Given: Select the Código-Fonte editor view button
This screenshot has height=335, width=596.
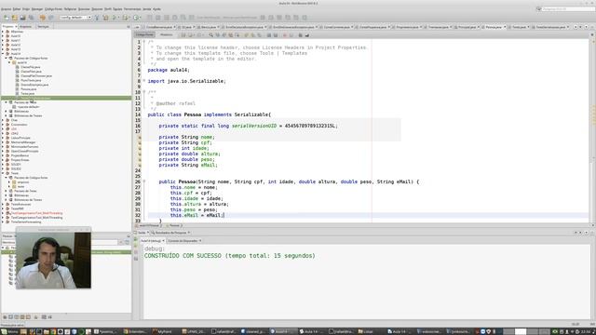Looking at the screenshot, I should coord(144,35).
